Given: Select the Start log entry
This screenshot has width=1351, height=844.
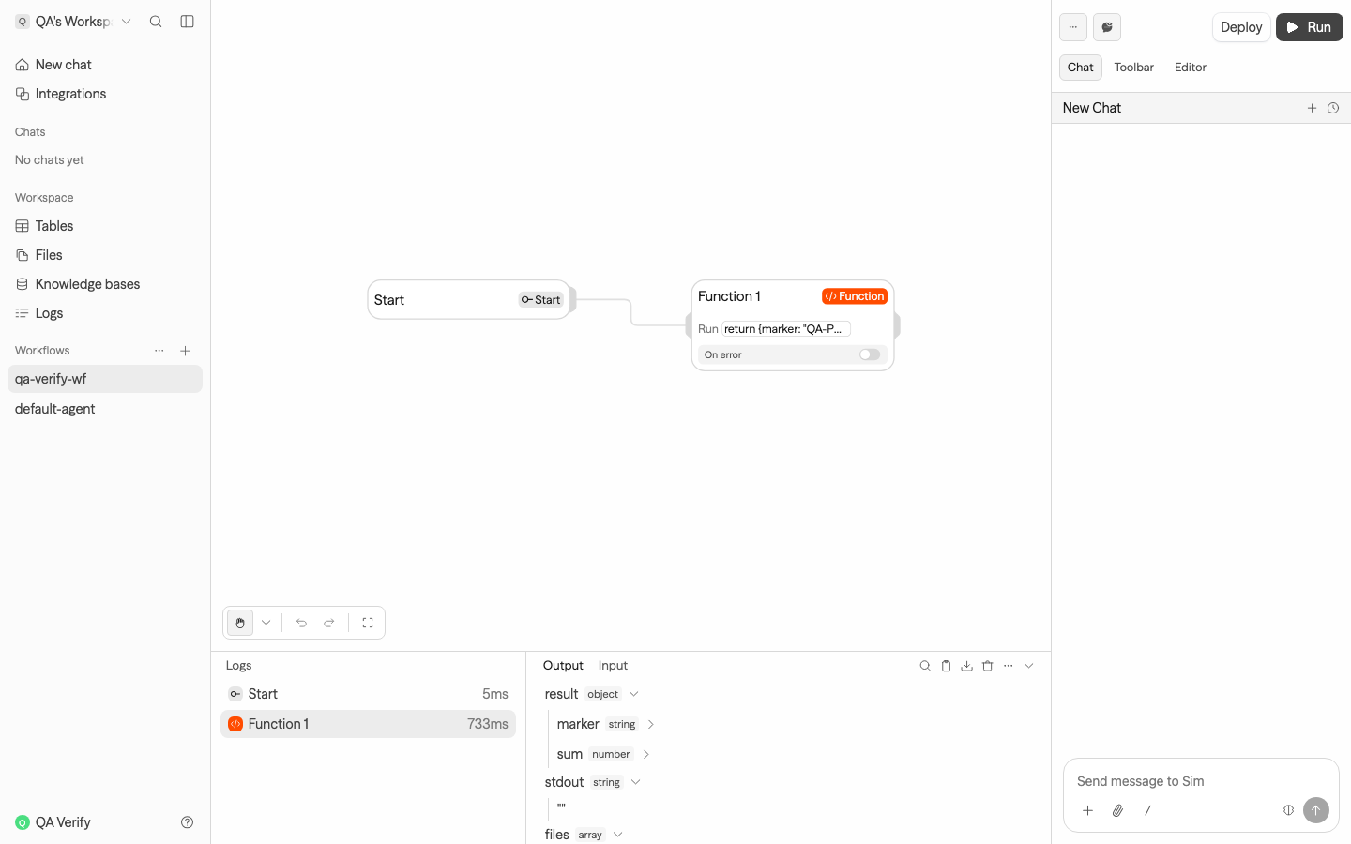Looking at the screenshot, I should 368,694.
